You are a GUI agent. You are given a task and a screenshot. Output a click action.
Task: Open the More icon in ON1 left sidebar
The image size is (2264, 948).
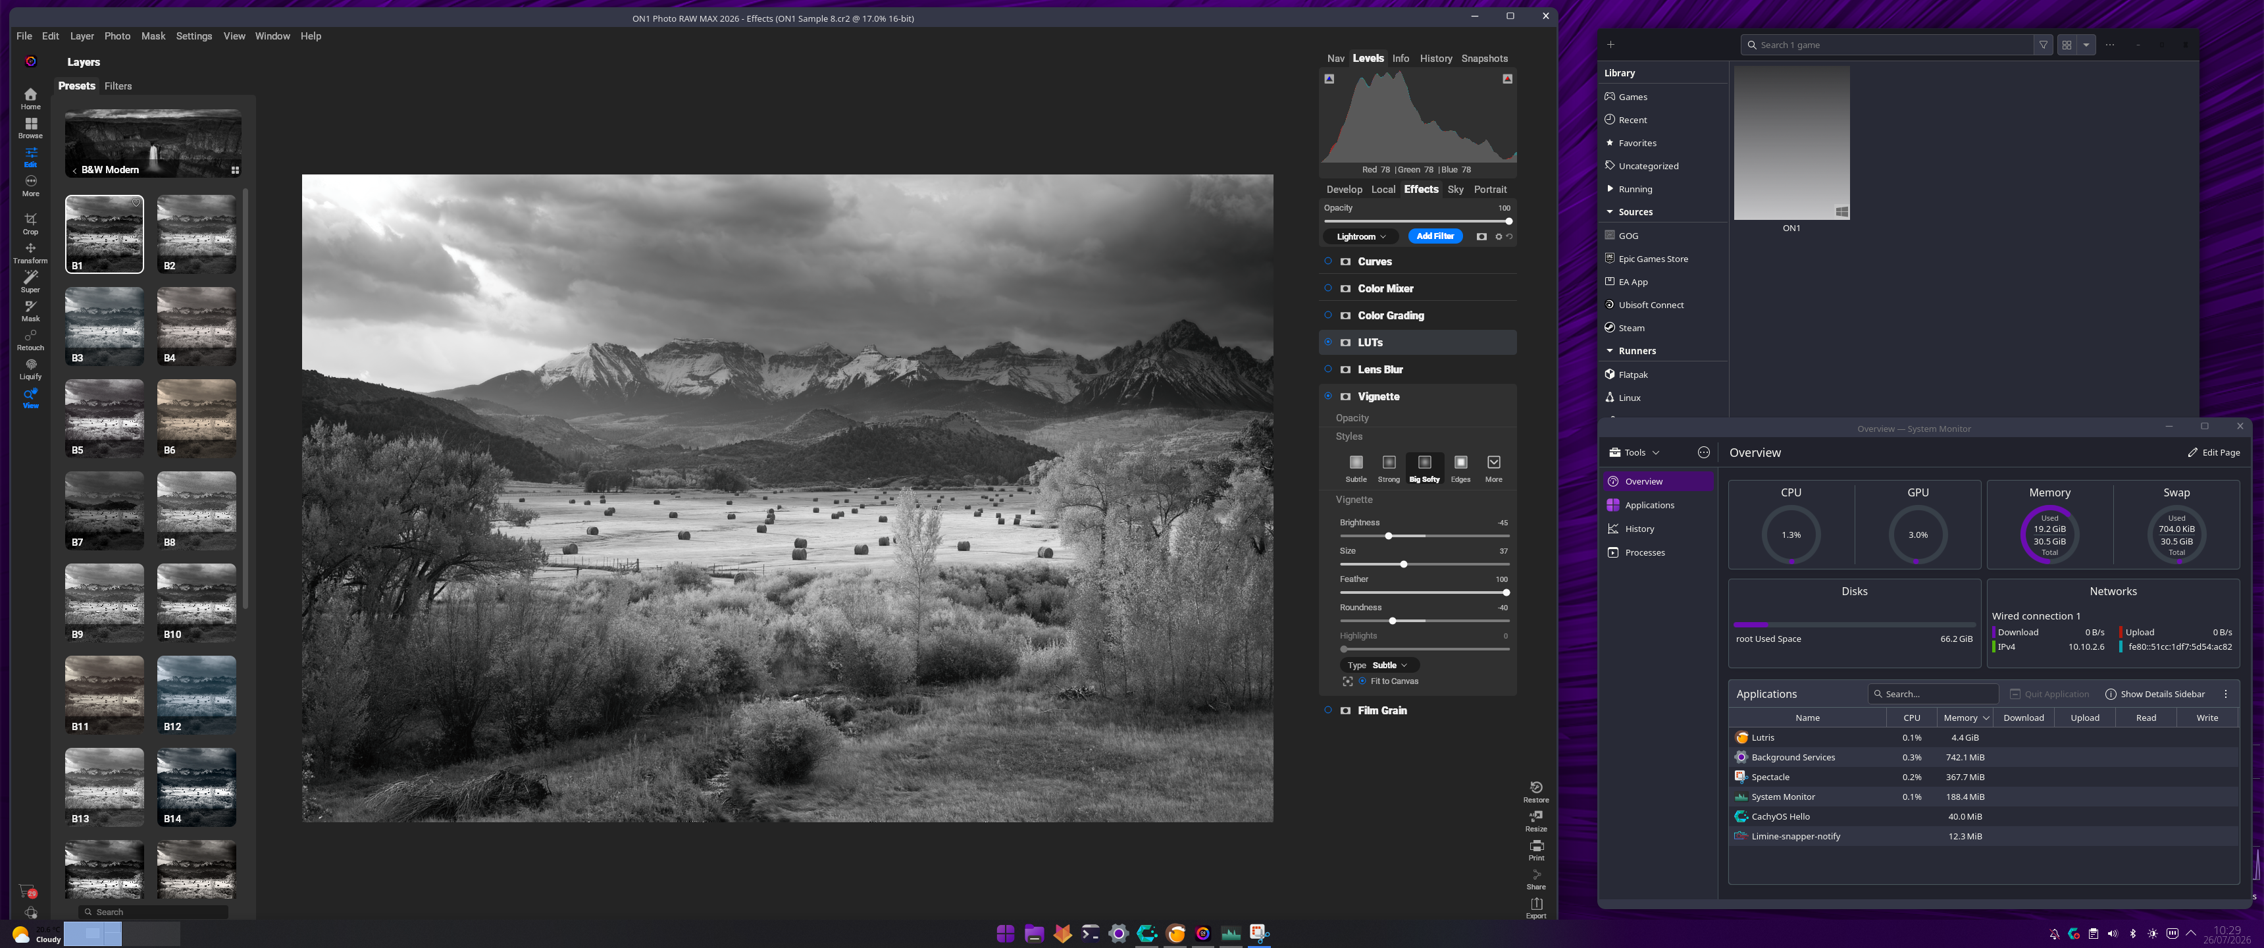(31, 186)
